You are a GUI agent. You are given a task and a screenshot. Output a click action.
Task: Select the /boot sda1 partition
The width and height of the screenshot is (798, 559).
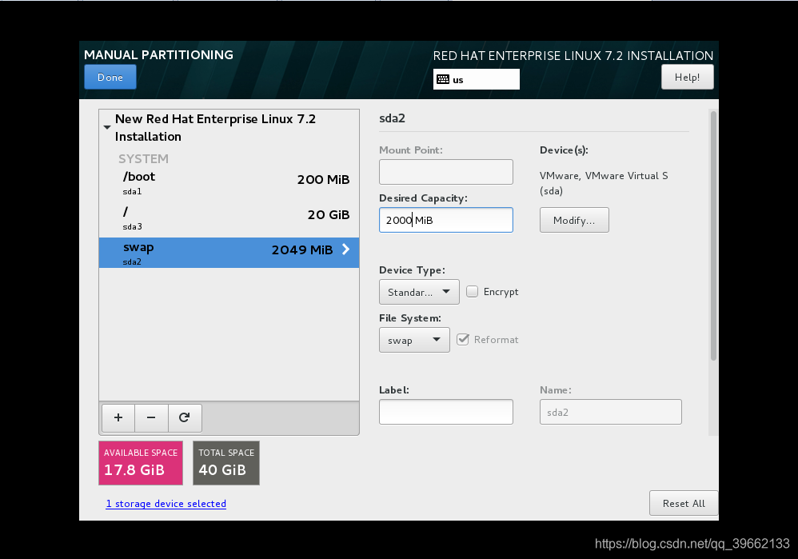229,183
